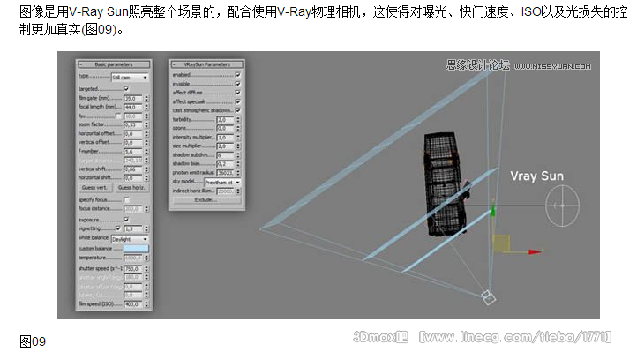This screenshot has height=352, width=637.
Task: Open the camera type dropdown showing Still cam
Action: (130, 77)
